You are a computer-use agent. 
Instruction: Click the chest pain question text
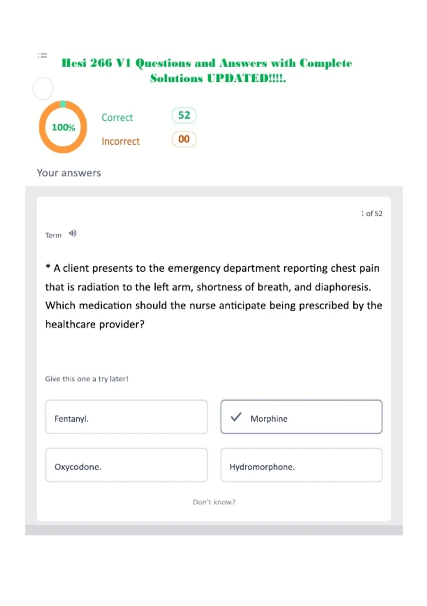(x=213, y=296)
